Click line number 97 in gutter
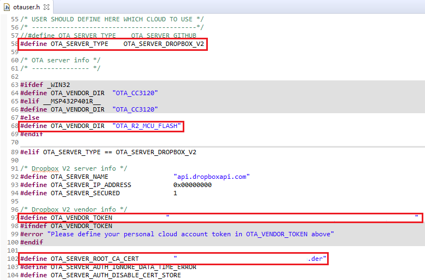425x280 pixels. [x=14, y=218]
